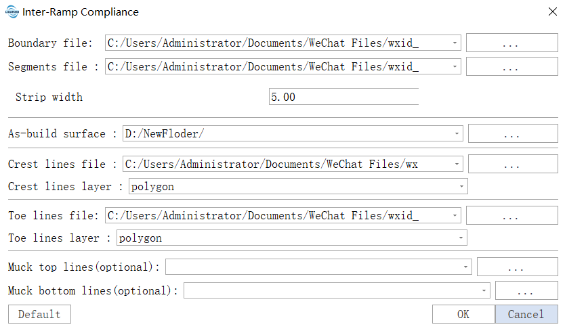Browse for the Boundary file
Image resolution: width=565 pixels, height=331 pixels.
[511, 43]
